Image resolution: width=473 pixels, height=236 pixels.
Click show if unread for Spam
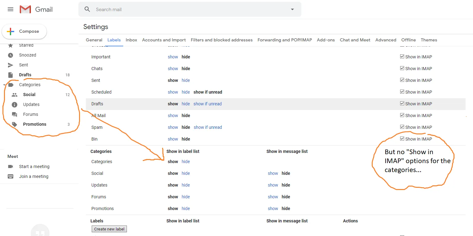pos(208,127)
